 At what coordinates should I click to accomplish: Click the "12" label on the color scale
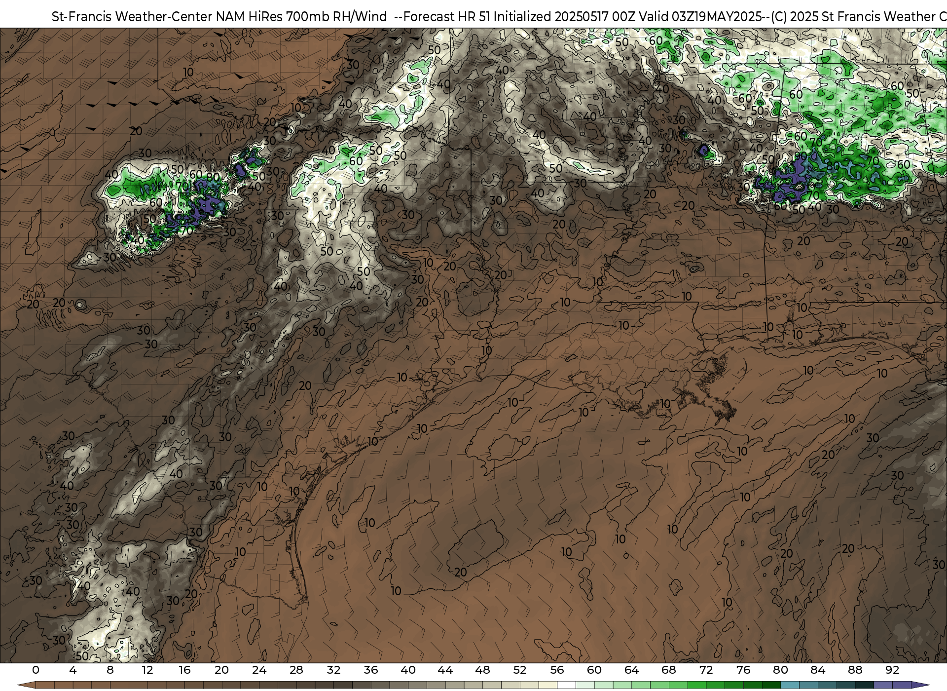pyautogui.click(x=147, y=670)
